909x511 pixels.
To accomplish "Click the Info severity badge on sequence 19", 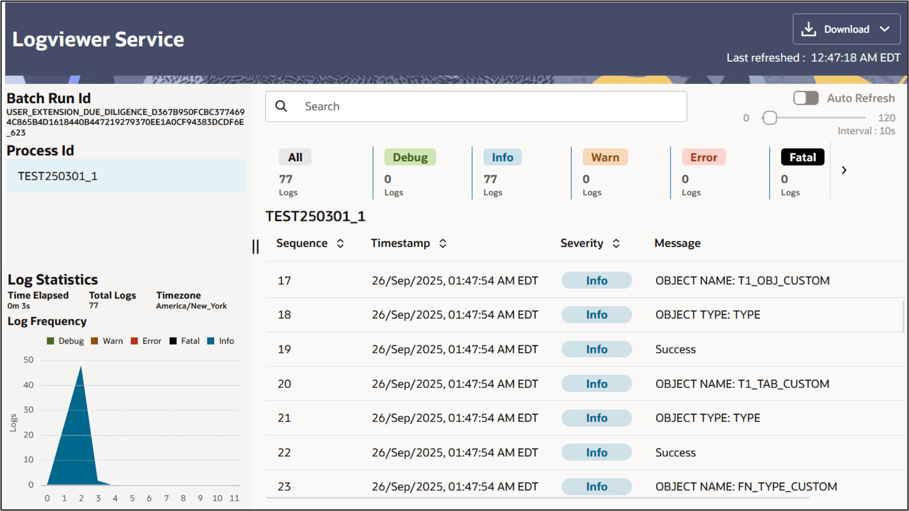I will [596, 349].
